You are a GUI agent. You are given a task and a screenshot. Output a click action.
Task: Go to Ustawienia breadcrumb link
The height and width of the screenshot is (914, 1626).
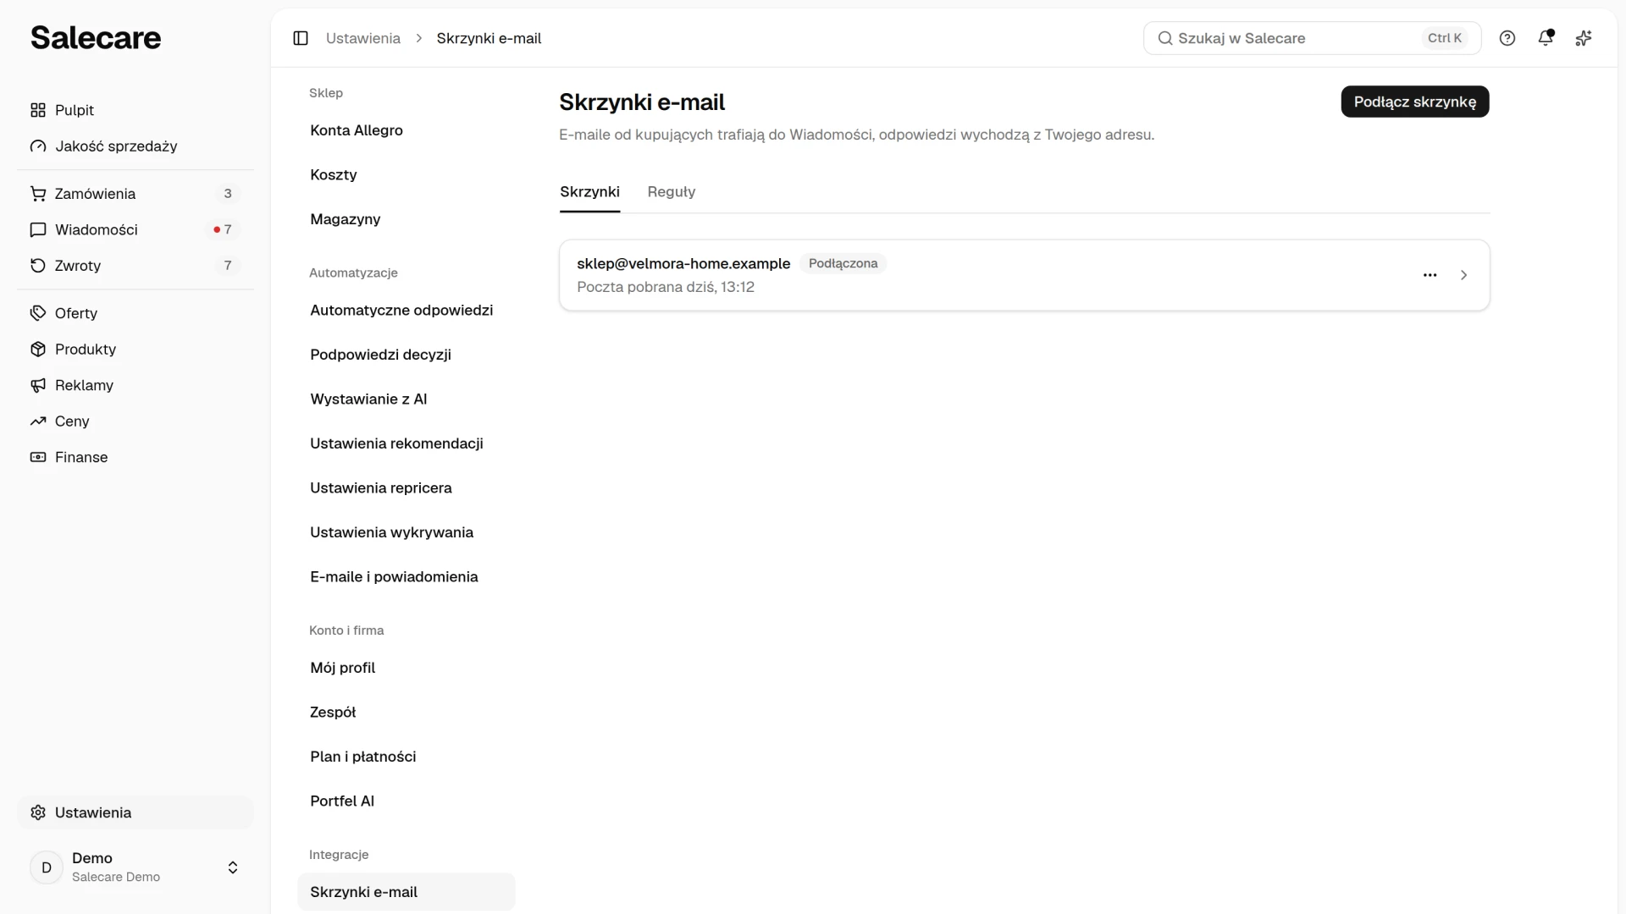click(x=363, y=38)
